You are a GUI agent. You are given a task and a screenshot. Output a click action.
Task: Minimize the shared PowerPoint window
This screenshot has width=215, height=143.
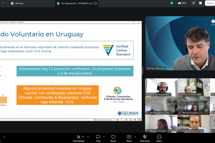(x=129, y=22)
